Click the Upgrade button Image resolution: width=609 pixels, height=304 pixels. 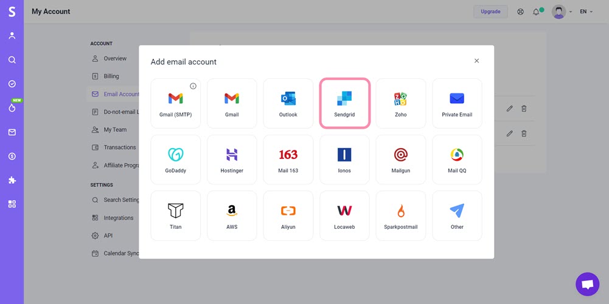[490, 12]
